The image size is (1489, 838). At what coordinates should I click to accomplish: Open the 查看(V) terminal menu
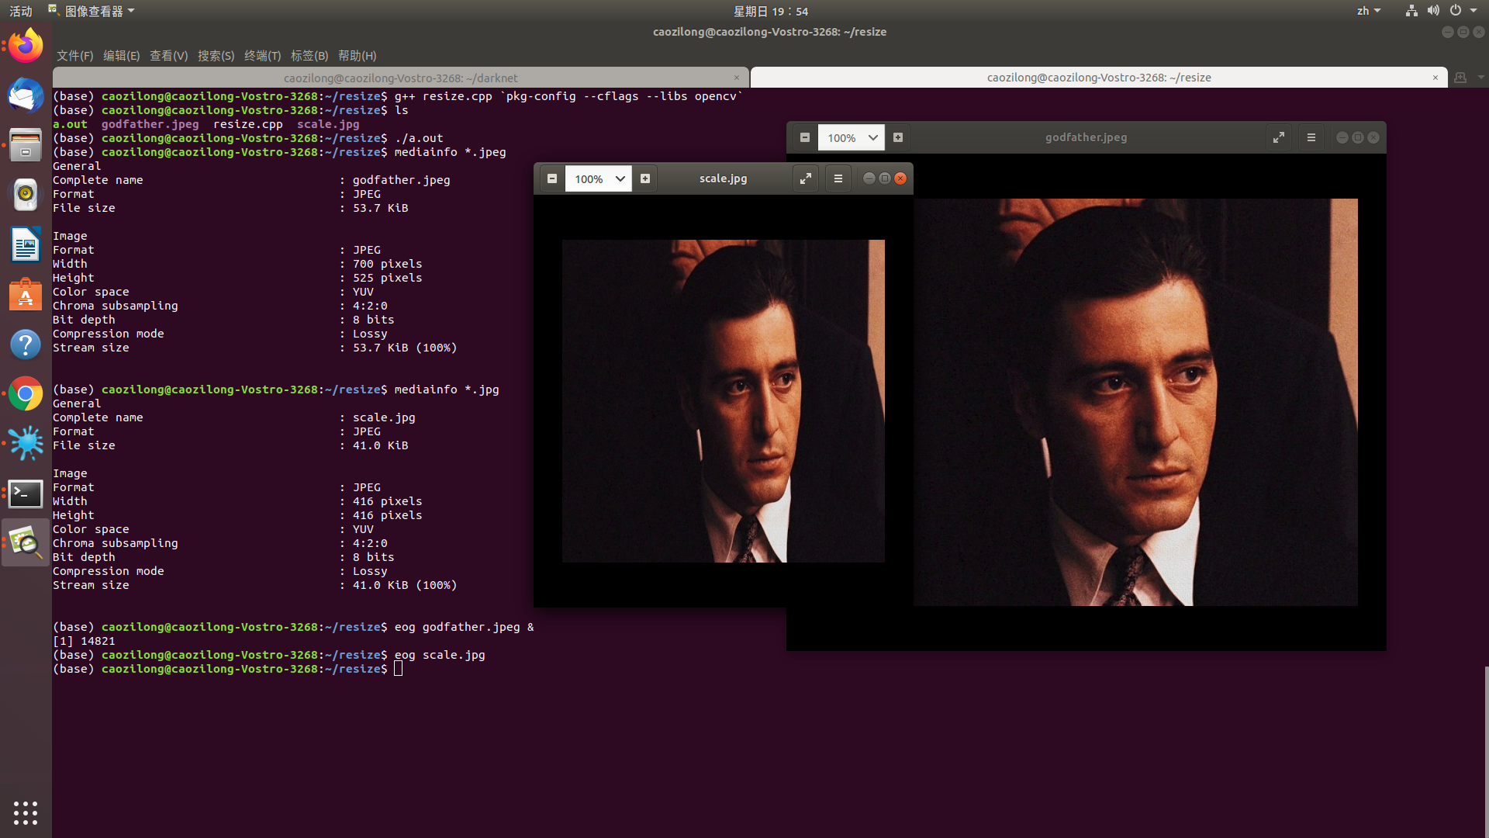(168, 56)
